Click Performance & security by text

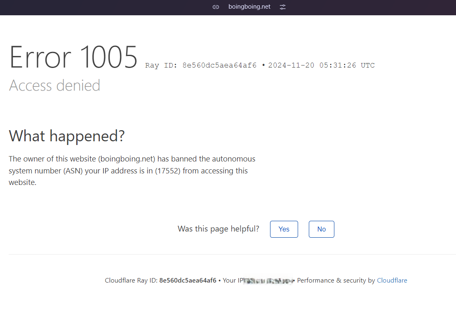pyautogui.click(x=336, y=280)
